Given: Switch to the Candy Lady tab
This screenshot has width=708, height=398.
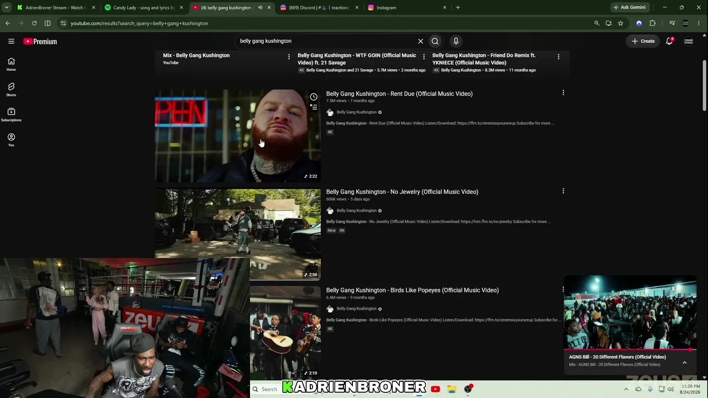Looking at the screenshot, I should 143,8.
